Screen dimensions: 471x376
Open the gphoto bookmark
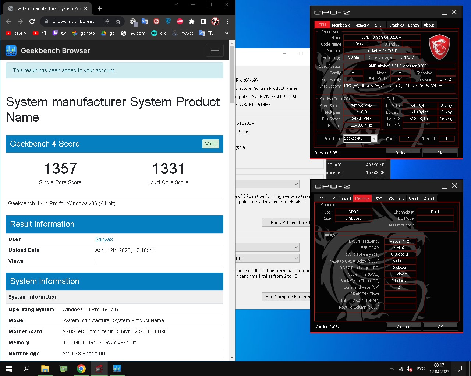pos(84,33)
